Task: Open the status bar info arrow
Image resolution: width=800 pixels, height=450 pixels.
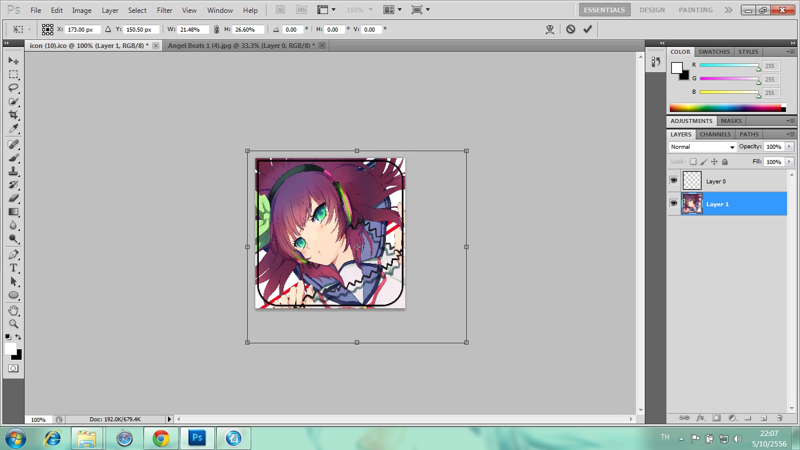Action: pos(170,420)
